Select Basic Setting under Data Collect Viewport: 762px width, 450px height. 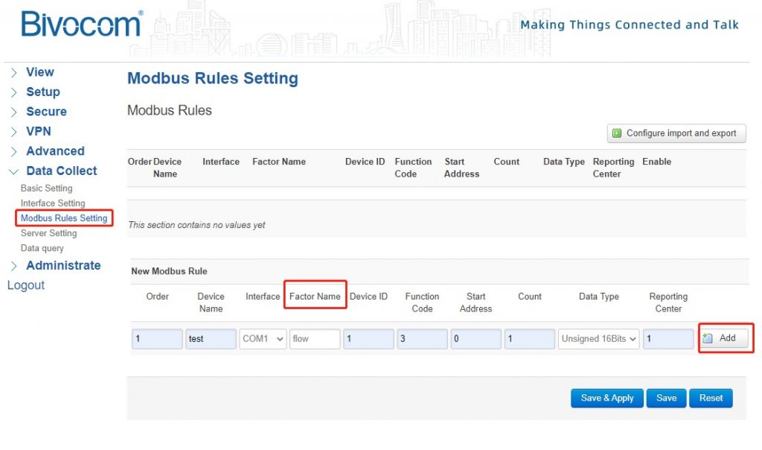click(x=46, y=188)
